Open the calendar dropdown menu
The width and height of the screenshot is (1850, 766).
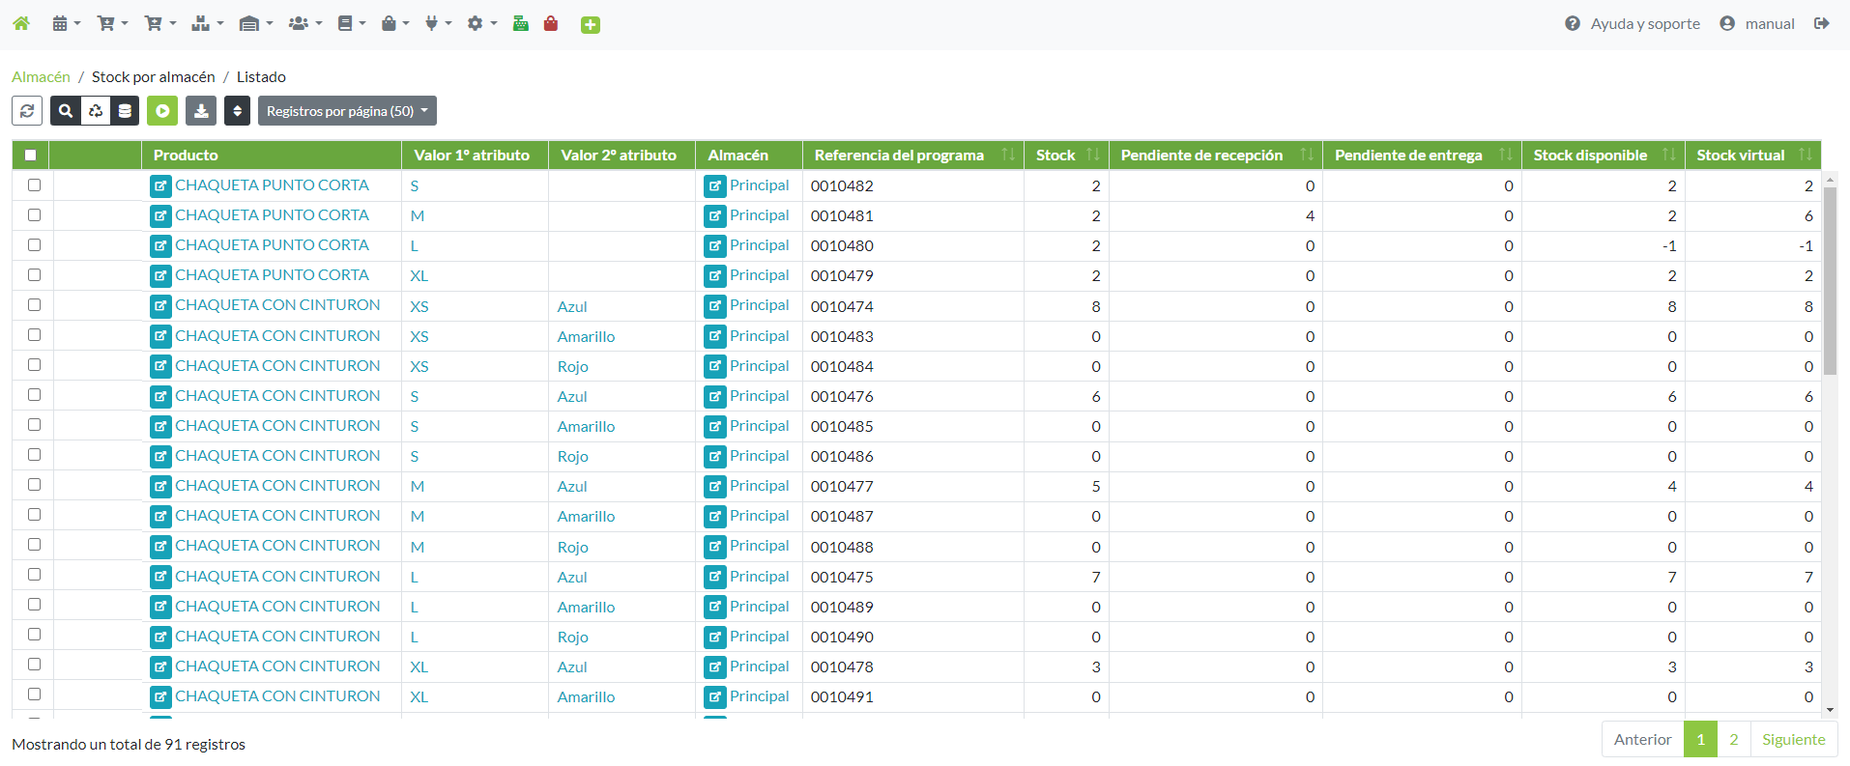[66, 23]
